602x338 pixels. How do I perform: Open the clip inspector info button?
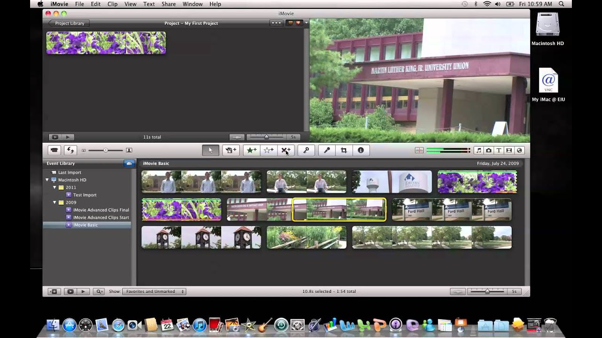click(x=361, y=150)
